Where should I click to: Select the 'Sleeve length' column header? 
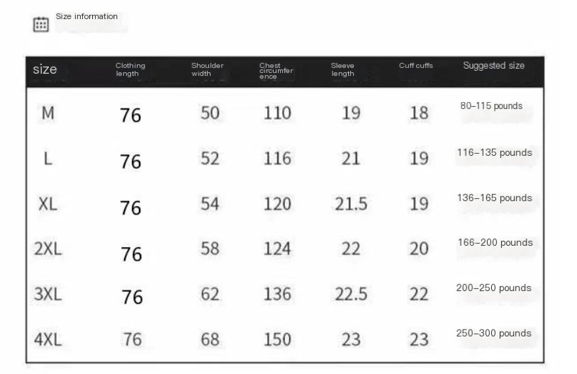click(x=342, y=69)
